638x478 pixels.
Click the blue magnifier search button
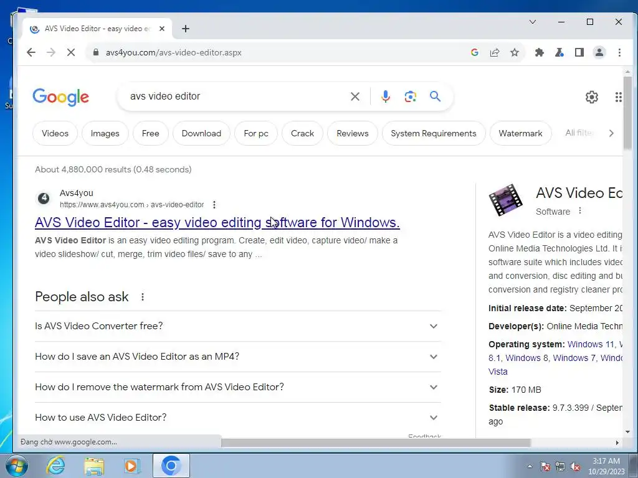435,96
